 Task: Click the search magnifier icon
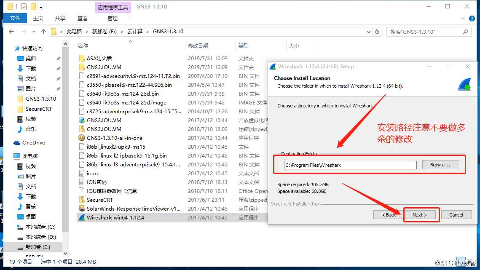pos(466,32)
